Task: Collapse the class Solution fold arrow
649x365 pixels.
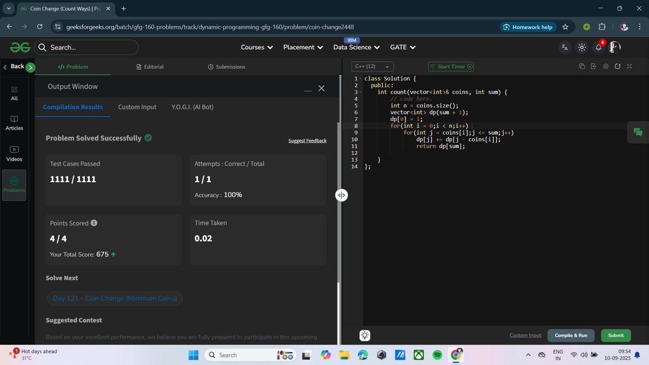Action: [360, 79]
